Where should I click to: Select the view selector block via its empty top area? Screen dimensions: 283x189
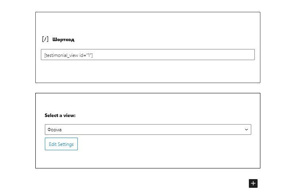pyautogui.click(x=148, y=102)
